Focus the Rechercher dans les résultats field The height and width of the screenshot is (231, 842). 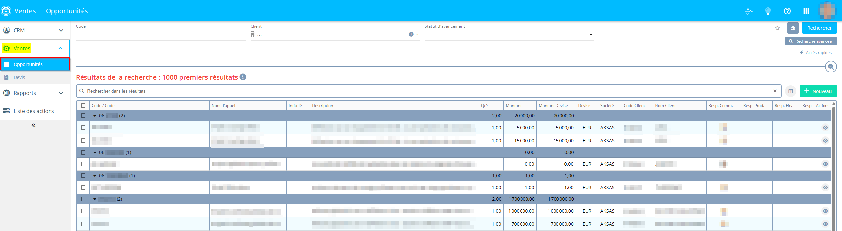(x=426, y=91)
